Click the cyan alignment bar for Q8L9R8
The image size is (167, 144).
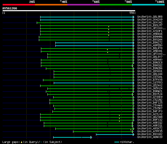pyautogui.click(x=87, y=17)
